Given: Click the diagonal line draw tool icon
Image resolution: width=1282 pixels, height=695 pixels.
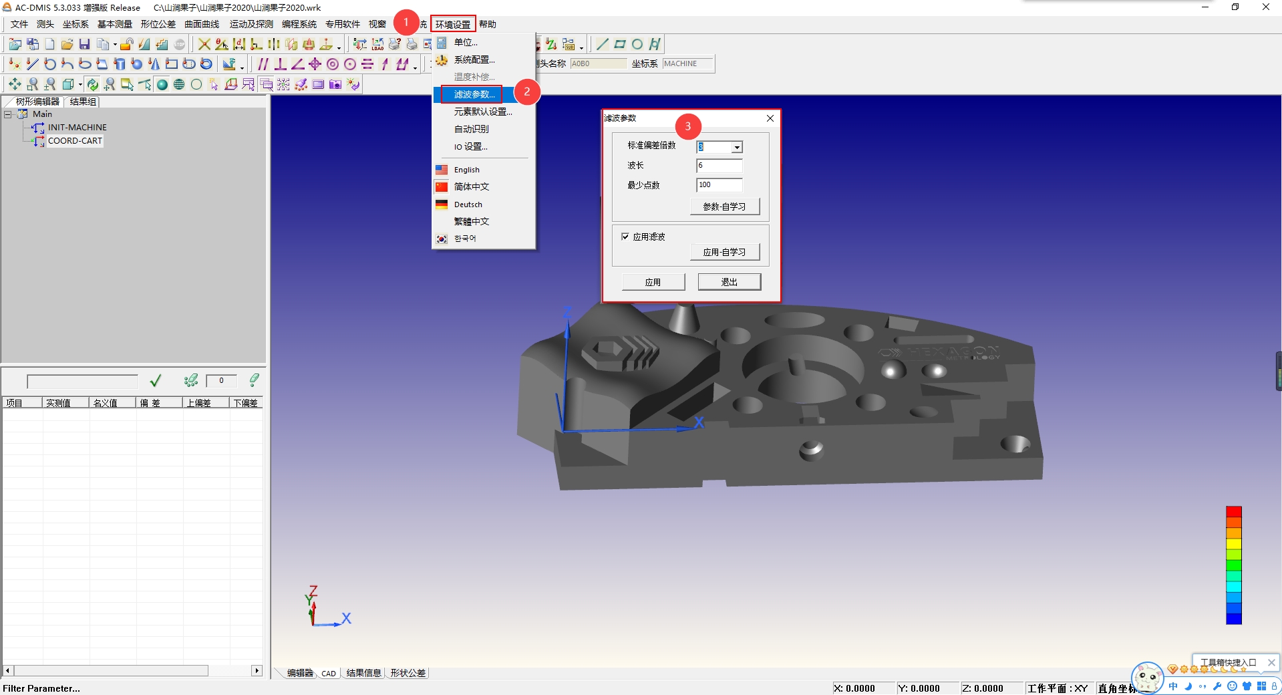Looking at the screenshot, I should (603, 44).
